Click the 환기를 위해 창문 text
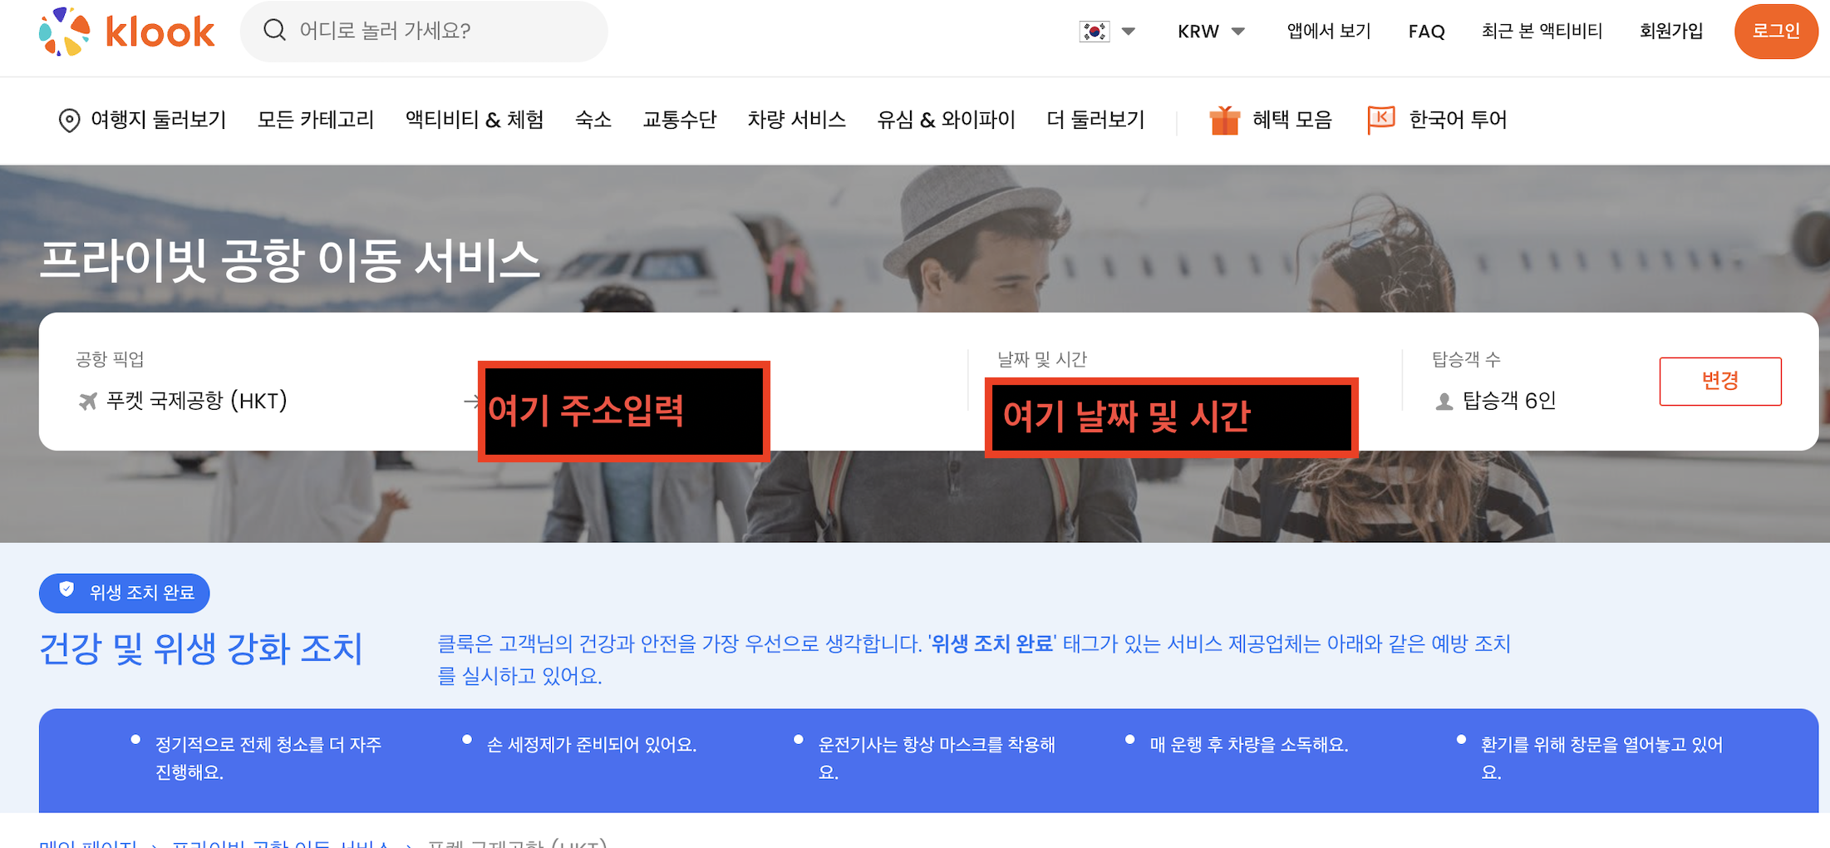The width and height of the screenshot is (1830, 848). coord(1601,758)
